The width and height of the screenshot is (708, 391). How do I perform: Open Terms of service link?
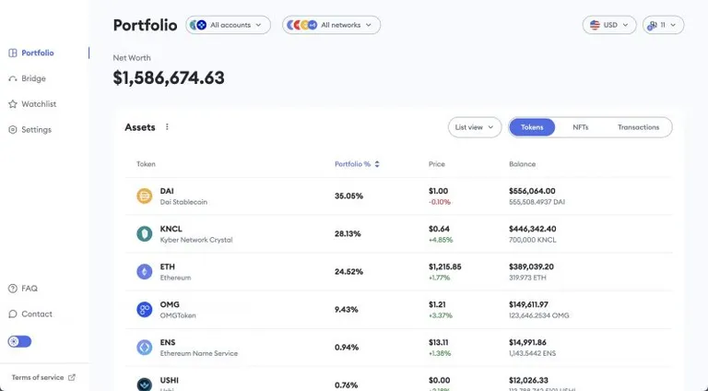43,377
